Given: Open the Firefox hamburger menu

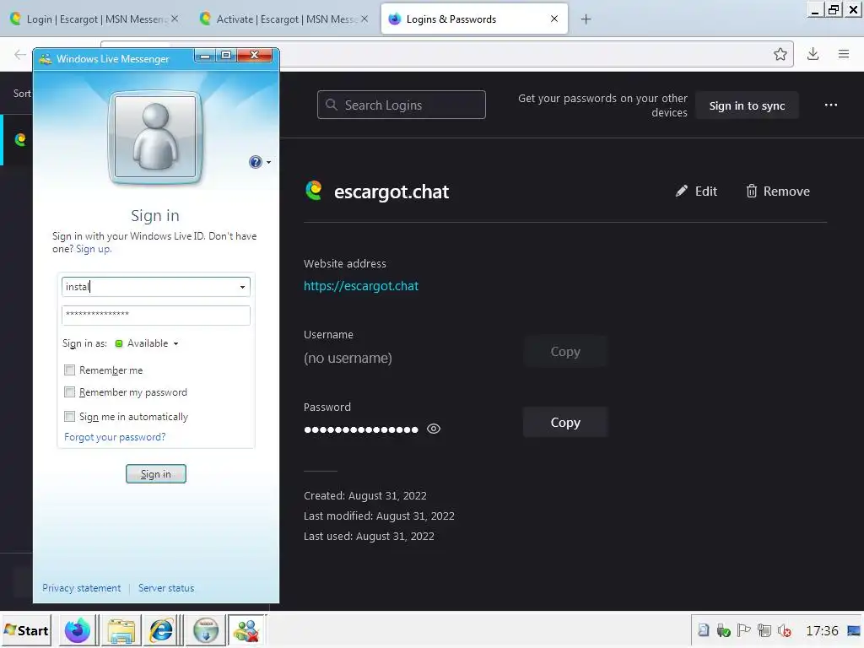Looking at the screenshot, I should pyautogui.click(x=844, y=54).
